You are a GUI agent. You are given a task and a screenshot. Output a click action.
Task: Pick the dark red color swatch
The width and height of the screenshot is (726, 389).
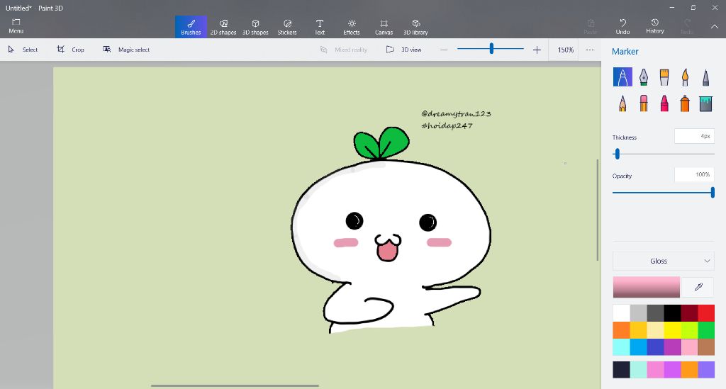pos(689,313)
